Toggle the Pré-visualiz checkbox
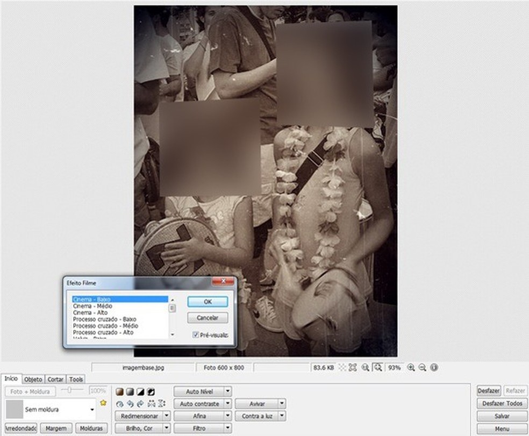 pyautogui.click(x=196, y=335)
